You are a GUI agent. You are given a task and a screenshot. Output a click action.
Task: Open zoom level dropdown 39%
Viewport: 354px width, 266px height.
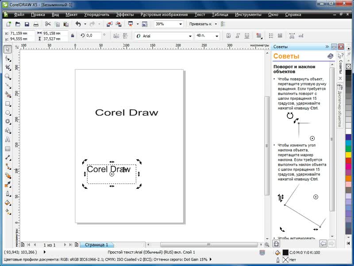181,24
